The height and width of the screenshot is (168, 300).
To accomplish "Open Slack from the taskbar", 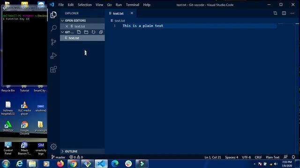I will (x=128, y=164).
